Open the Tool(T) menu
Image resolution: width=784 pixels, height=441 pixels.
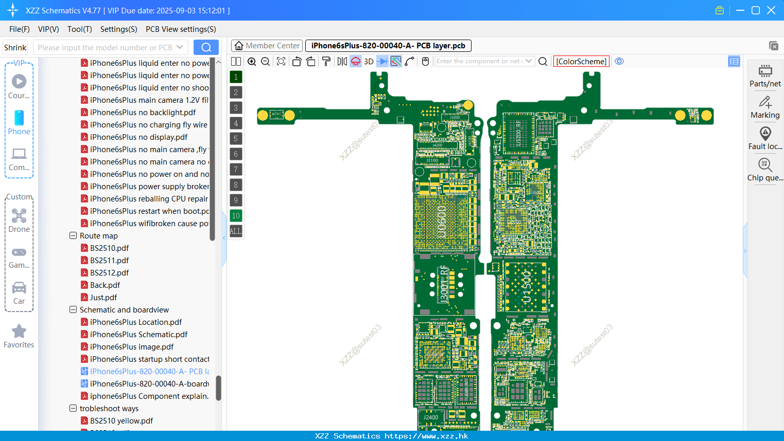80,29
